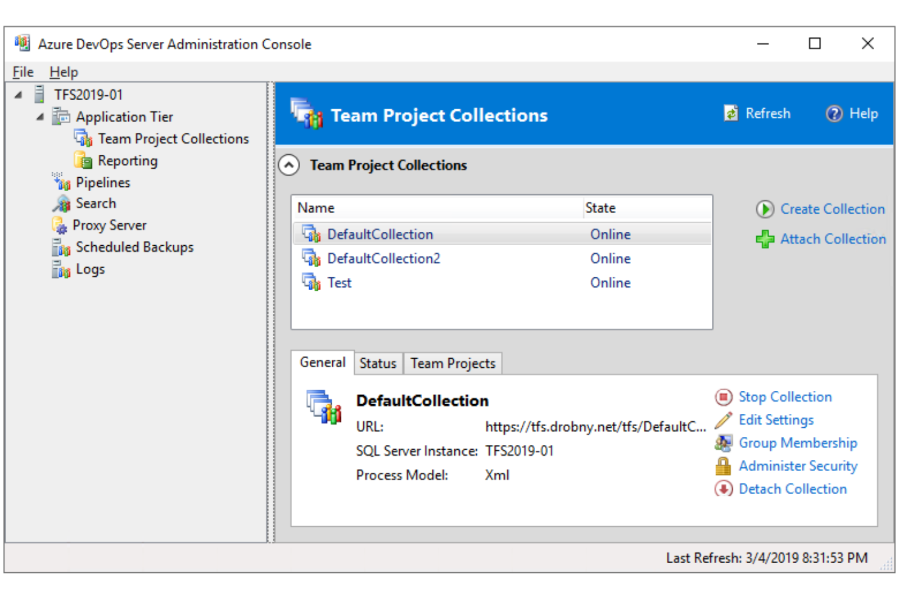Click the app icon in the title bar

coord(22,44)
